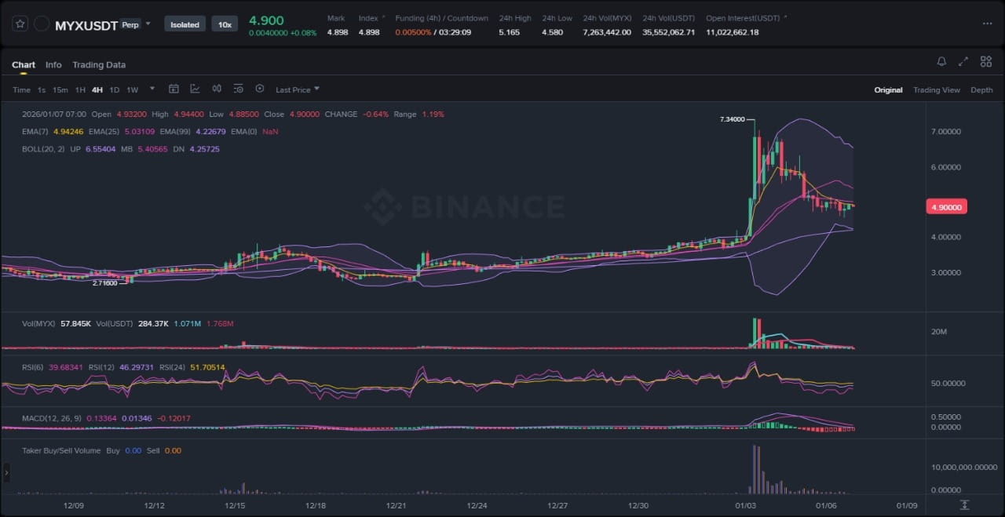Click the EMA(25) indicator label
The height and width of the screenshot is (517, 1005).
pyautogui.click(x=104, y=132)
